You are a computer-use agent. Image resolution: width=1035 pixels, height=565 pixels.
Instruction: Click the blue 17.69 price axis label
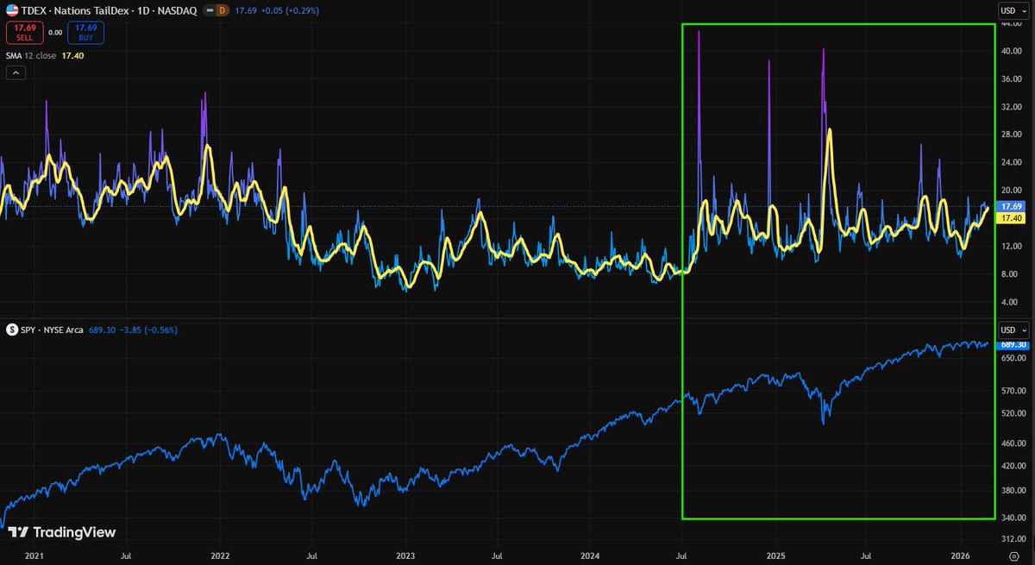click(1009, 207)
